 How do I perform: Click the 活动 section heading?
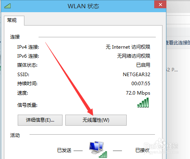pos(15,135)
